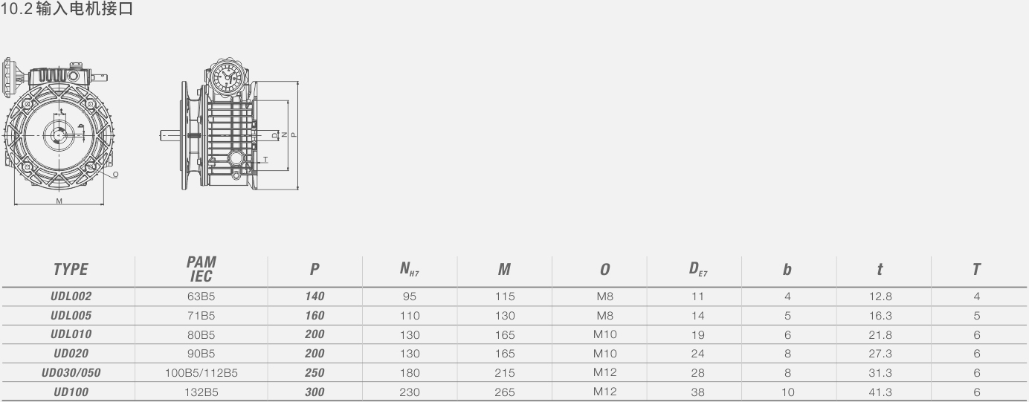Click the P column header

(x=314, y=270)
